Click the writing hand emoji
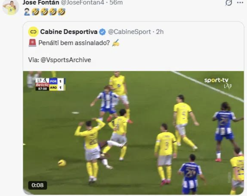This screenshot has height=196, width=247. [116, 43]
